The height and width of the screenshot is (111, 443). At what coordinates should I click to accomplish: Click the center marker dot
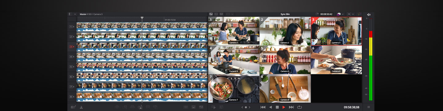(246, 107)
